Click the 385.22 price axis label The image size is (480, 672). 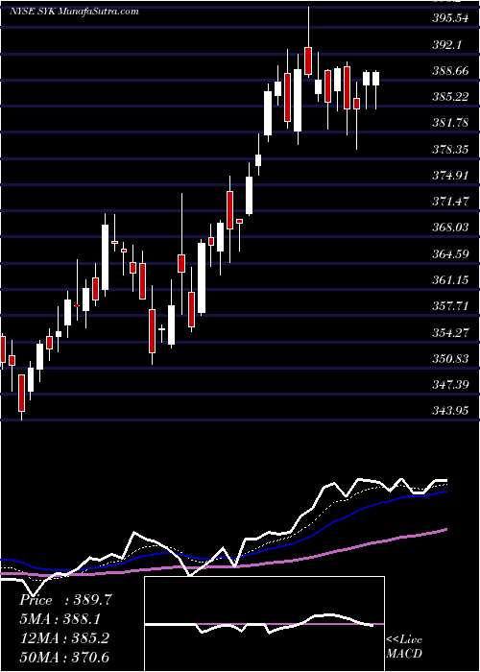(450, 97)
